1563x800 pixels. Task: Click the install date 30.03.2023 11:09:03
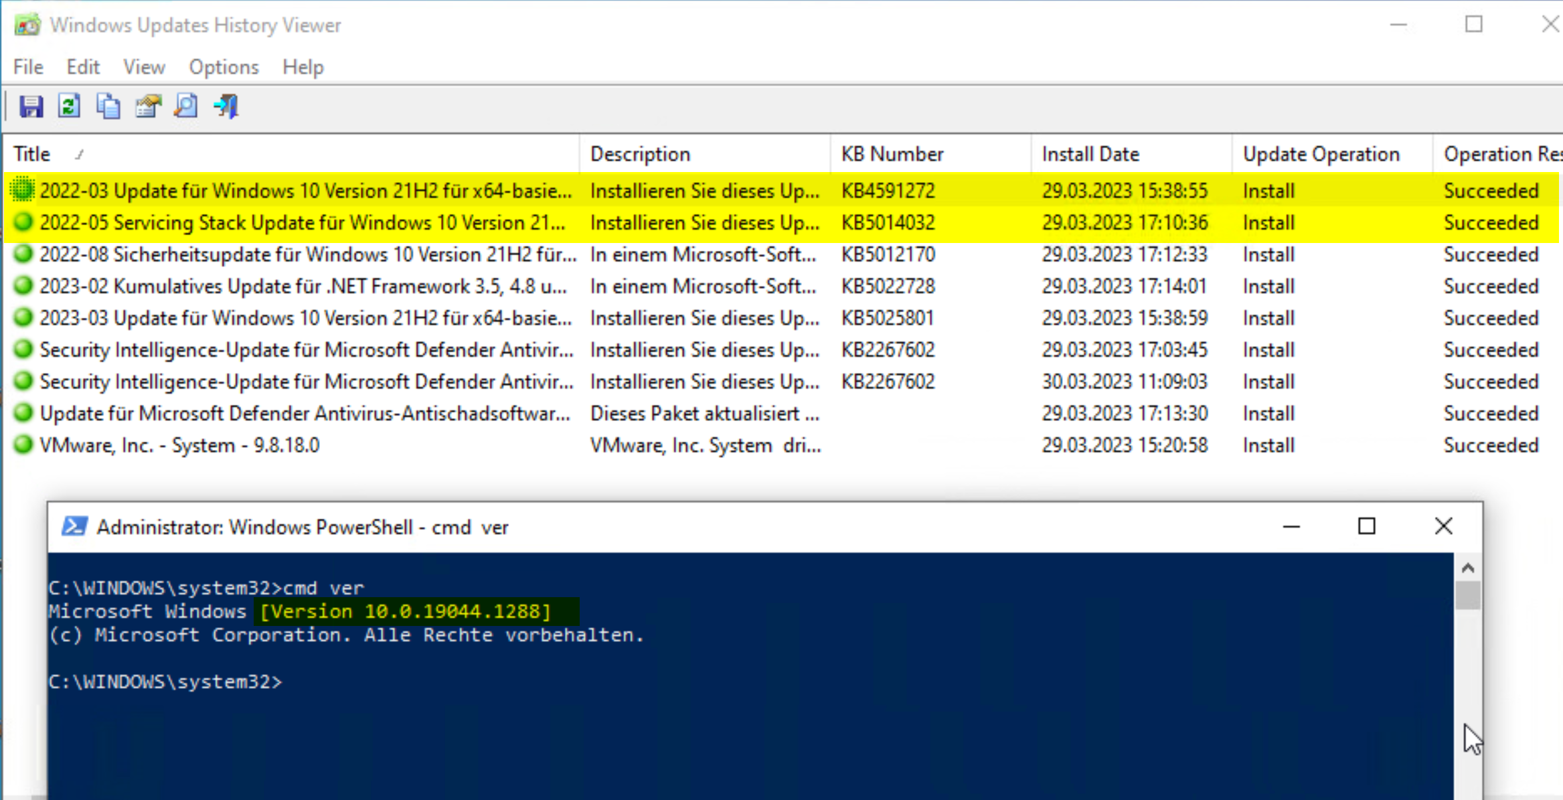(1125, 382)
